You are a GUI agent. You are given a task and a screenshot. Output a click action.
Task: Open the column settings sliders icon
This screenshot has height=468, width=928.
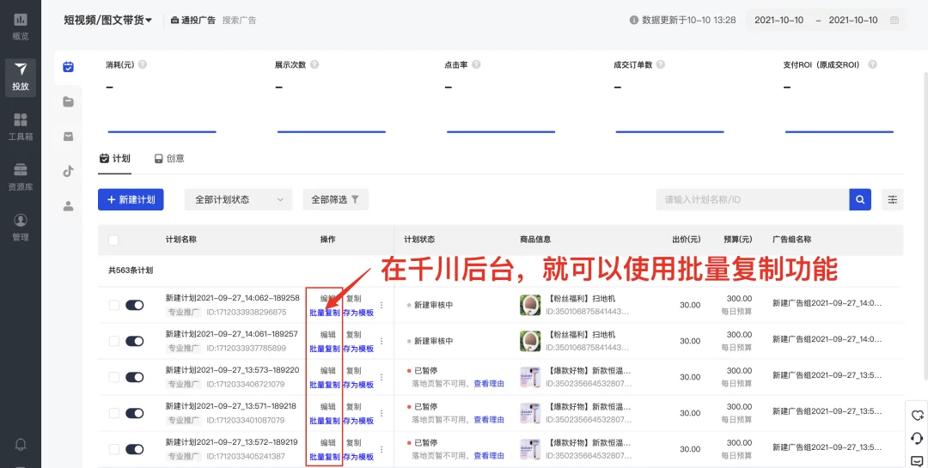tap(893, 199)
